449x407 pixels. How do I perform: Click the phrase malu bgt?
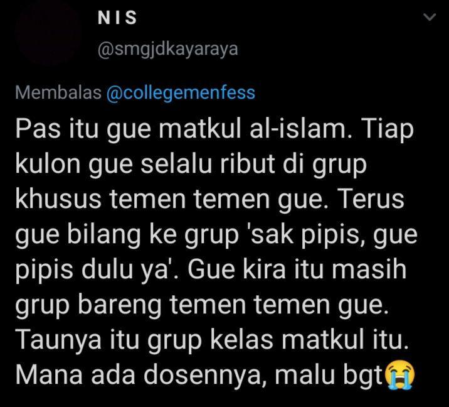coord(329,375)
